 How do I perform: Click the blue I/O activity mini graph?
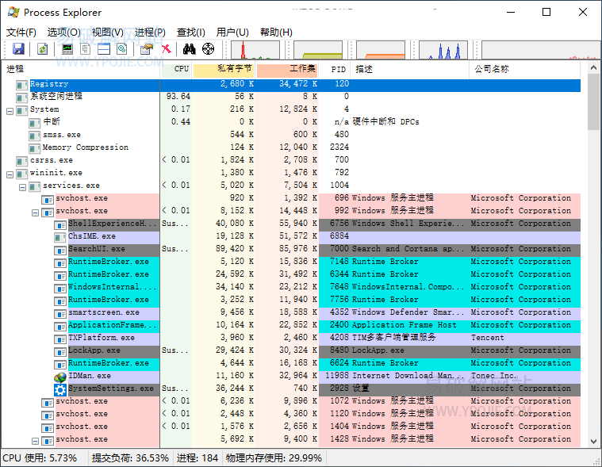[443, 50]
